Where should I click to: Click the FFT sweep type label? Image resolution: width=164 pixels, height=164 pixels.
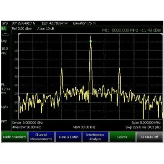pyautogui.click(x=4, y=122)
